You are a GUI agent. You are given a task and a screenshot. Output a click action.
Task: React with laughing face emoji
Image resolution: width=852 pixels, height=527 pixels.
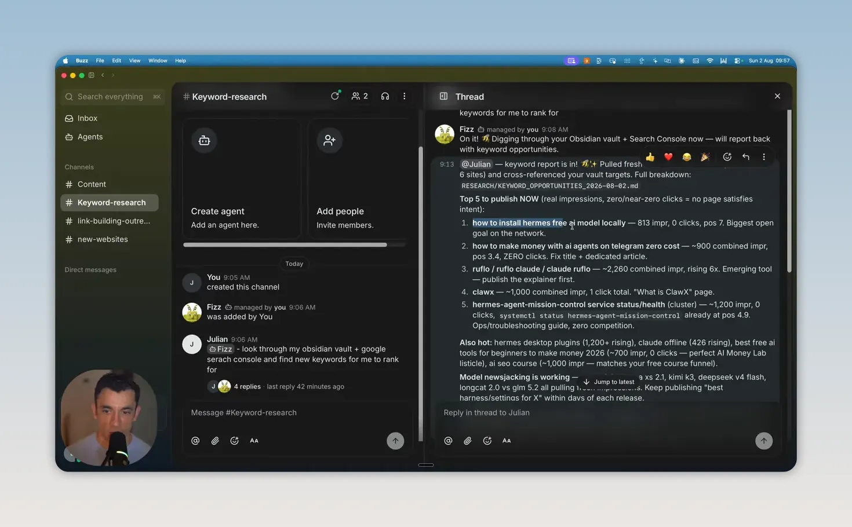(x=687, y=157)
